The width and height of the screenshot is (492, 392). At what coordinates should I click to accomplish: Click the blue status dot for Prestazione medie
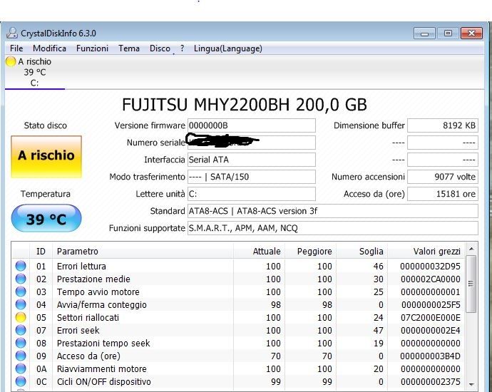(21, 279)
